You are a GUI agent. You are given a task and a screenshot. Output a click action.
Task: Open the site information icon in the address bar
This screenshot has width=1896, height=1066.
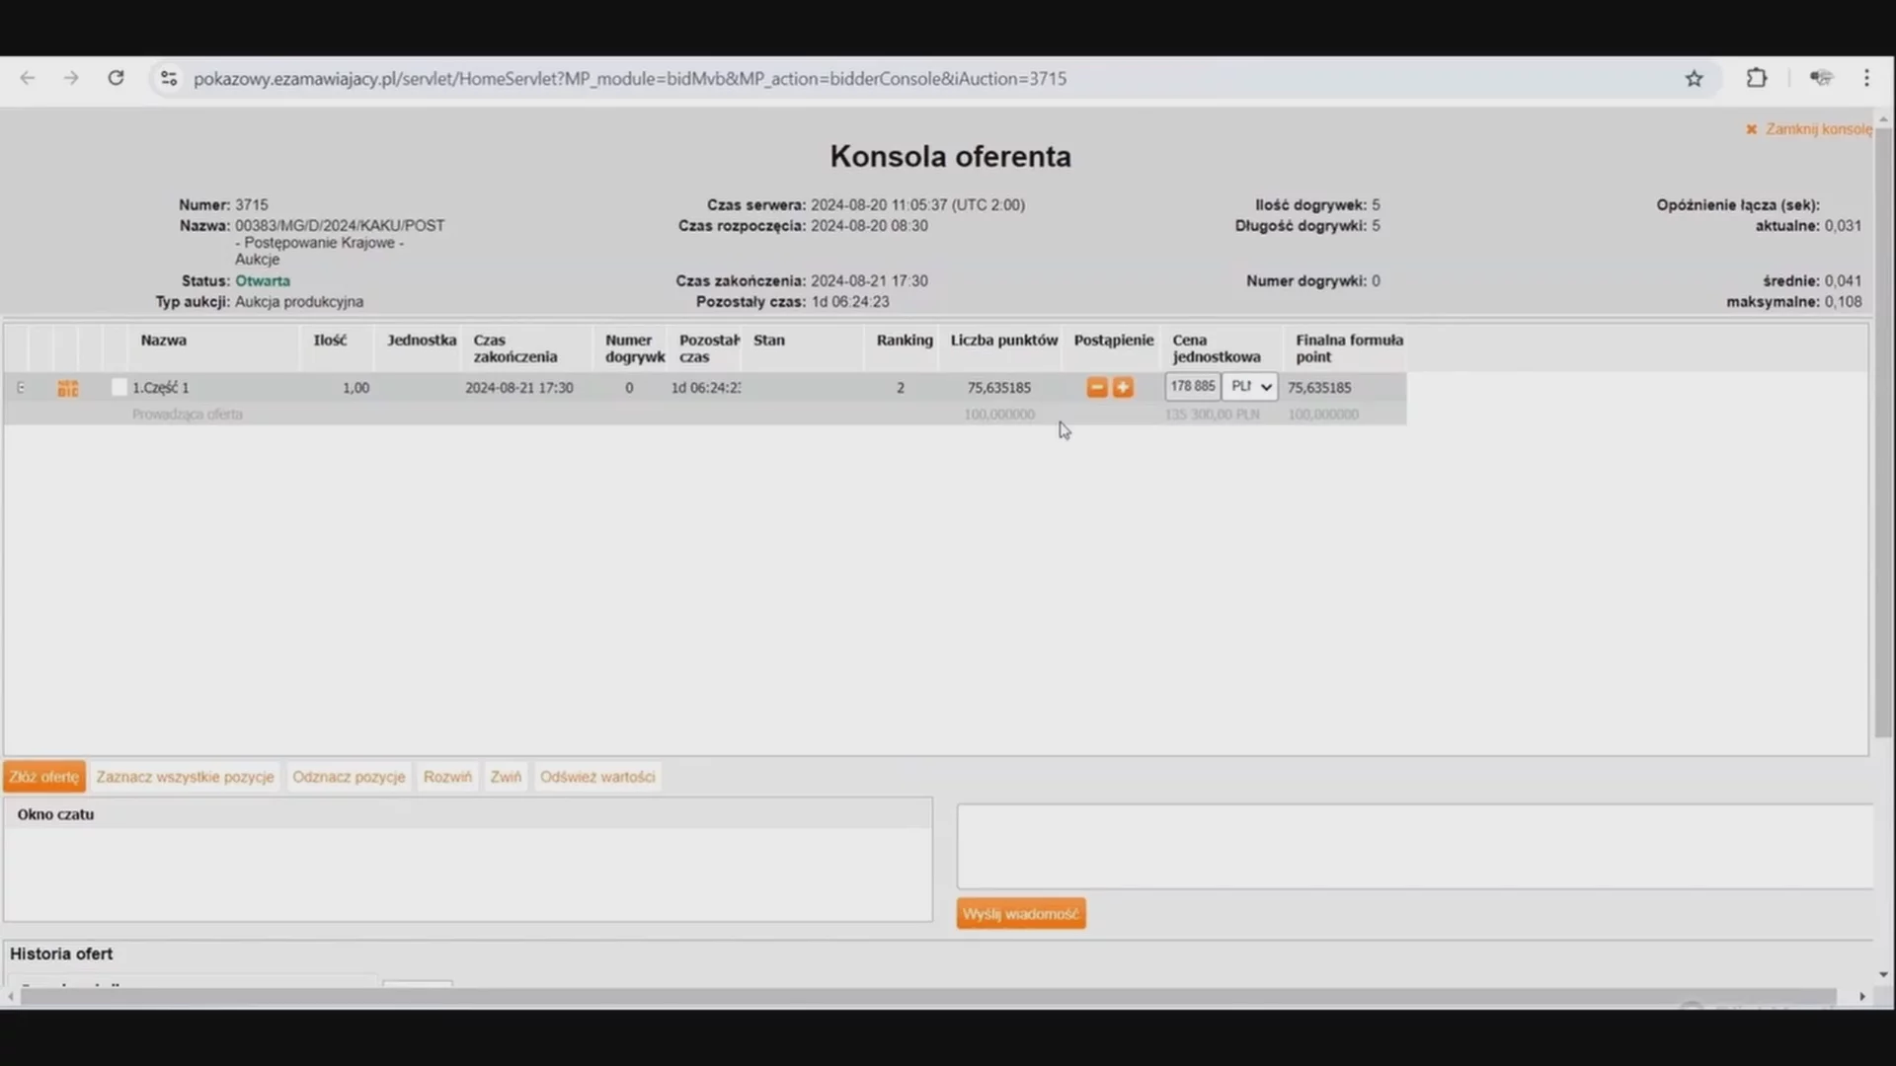(x=169, y=79)
